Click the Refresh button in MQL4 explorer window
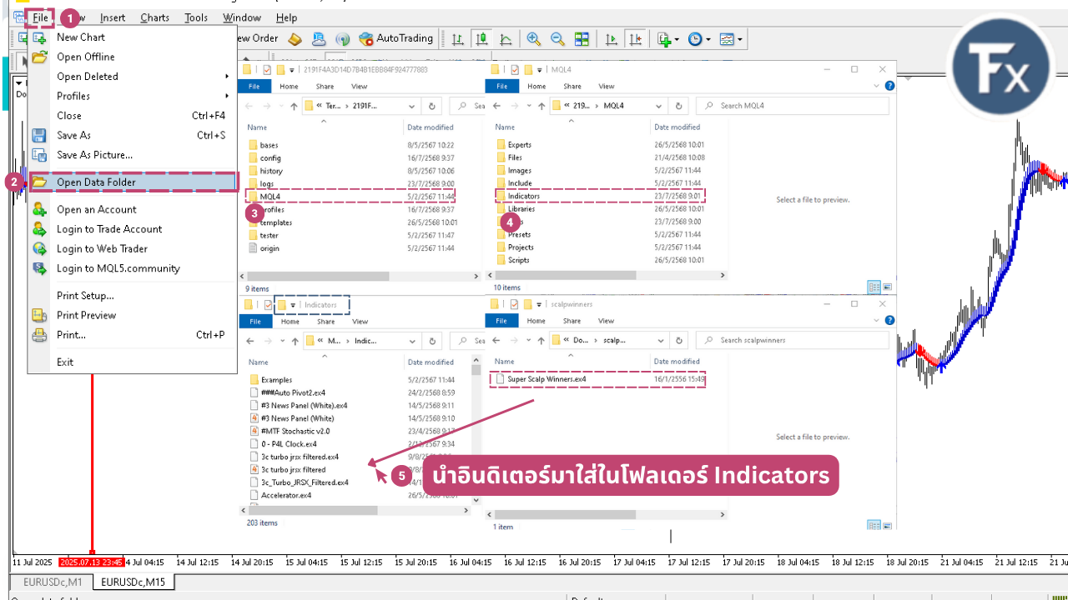 coord(679,106)
